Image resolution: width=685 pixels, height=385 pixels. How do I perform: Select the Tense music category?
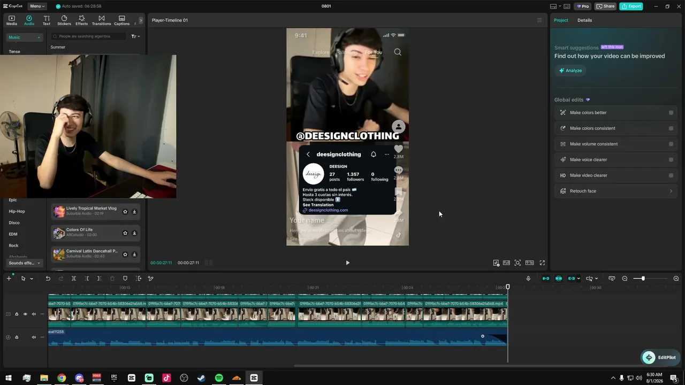(14, 52)
